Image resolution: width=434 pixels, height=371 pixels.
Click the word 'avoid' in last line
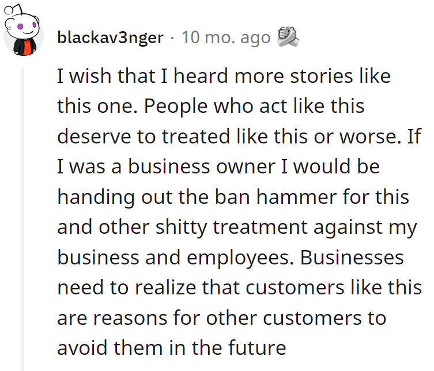point(82,348)
